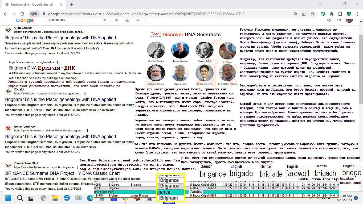Open BRIGANCE Surname DNA Project link

coord(62,173)
